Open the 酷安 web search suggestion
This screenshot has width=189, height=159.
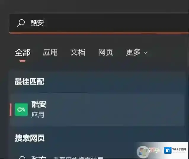[97, 157]
